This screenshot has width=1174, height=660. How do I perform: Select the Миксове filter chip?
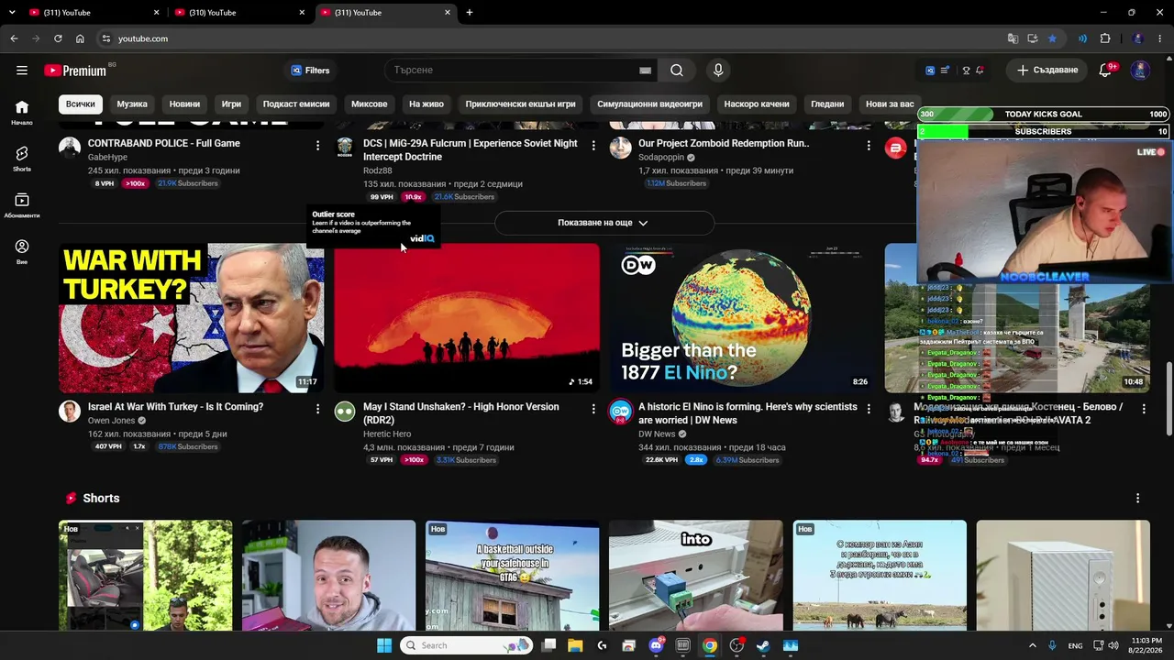tap(370, 104)
